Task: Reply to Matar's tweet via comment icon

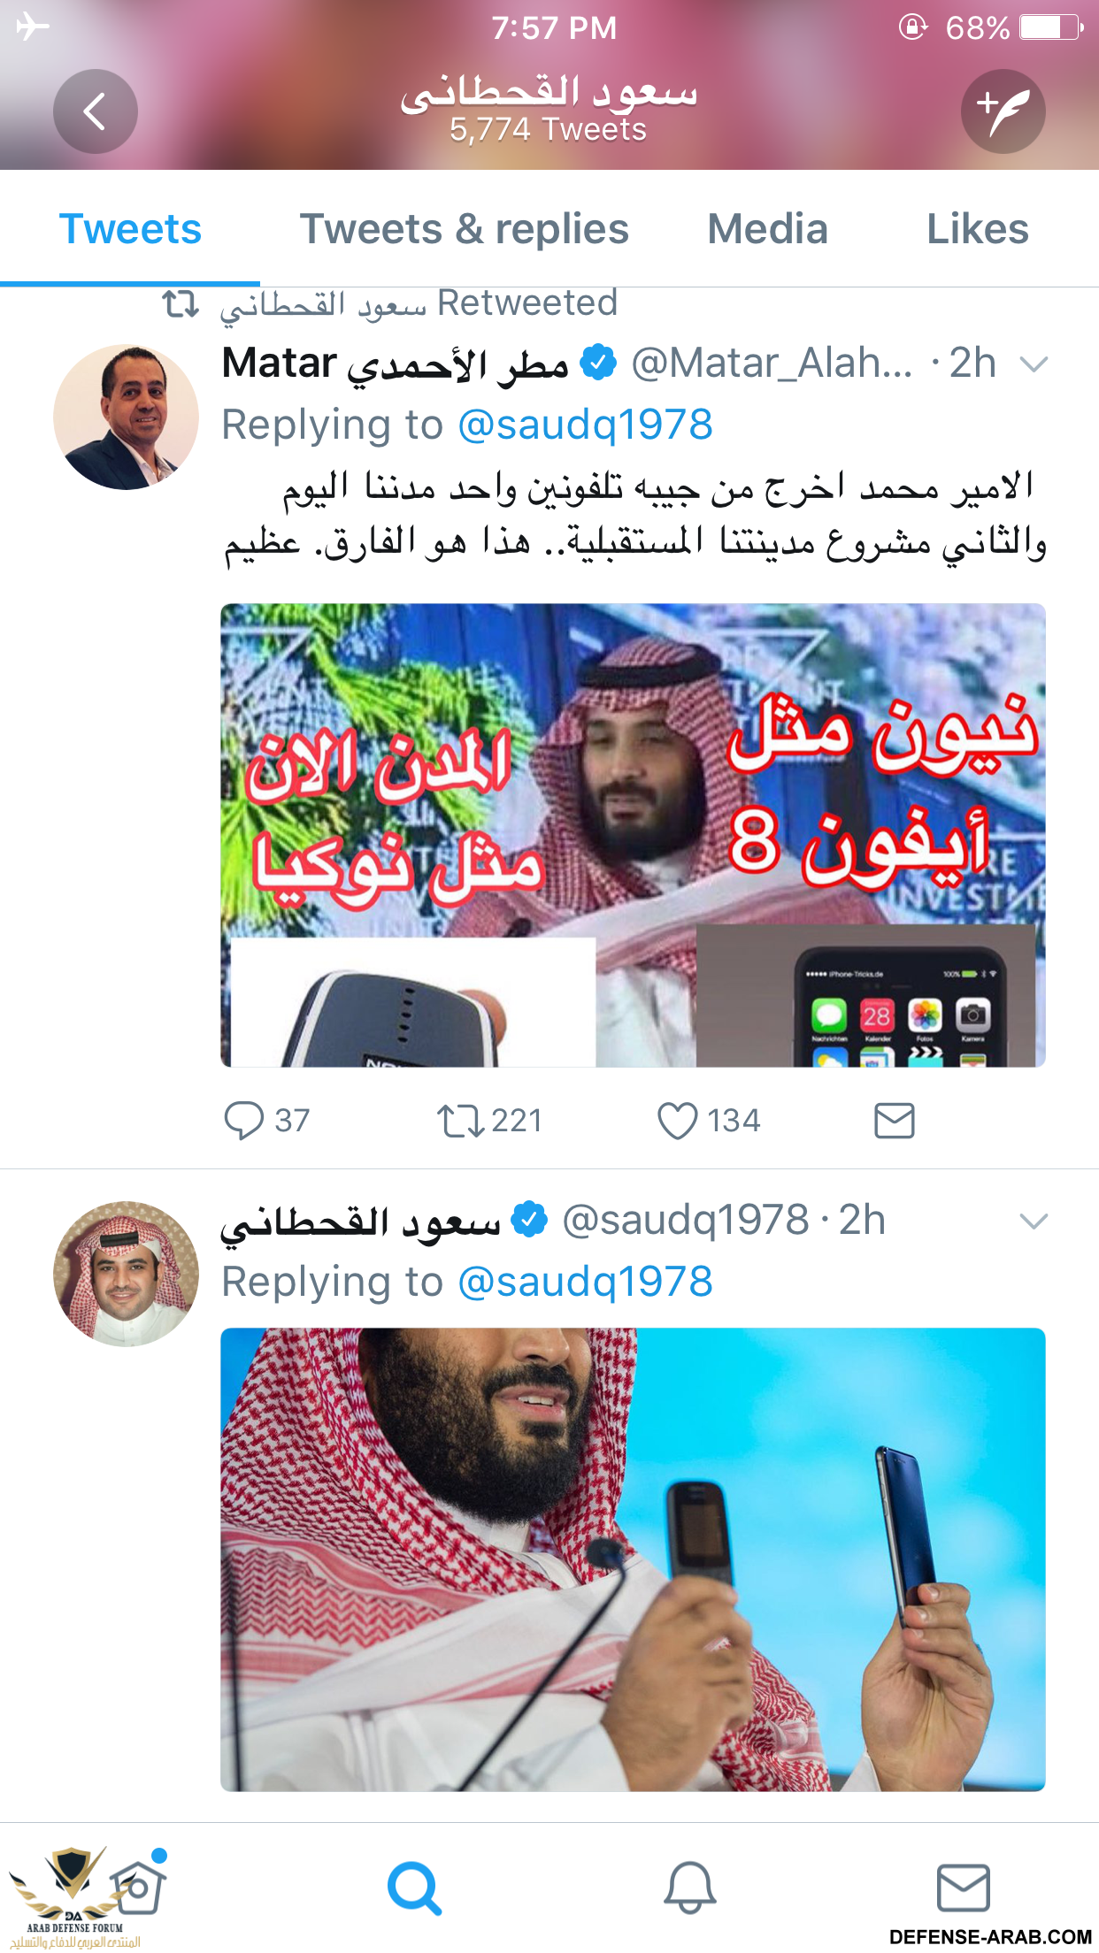Action: pos(243,1121)
